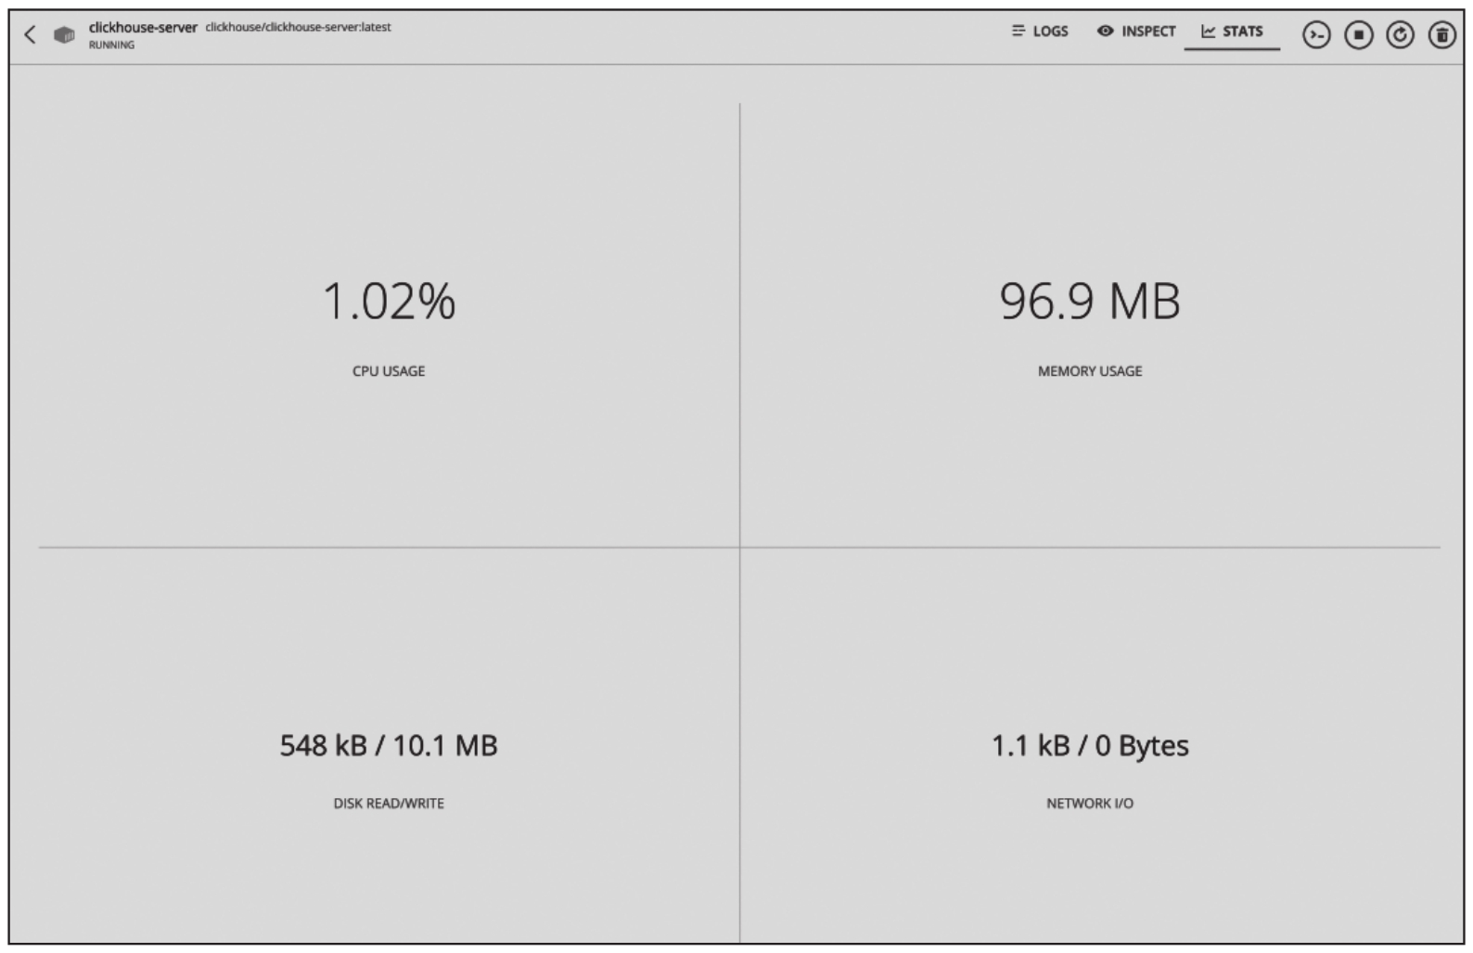Click the 548 kB / 10.1 MB disk value
This screenshot has height=953, width=1473.
coord(389,745)
